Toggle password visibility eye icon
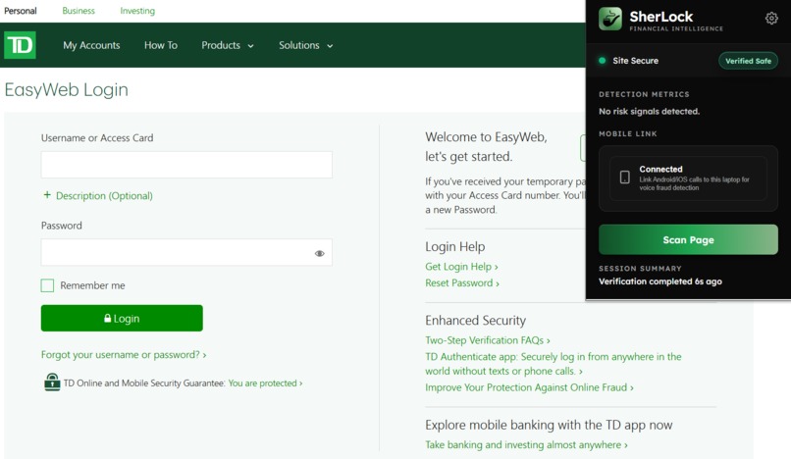Viewport: 791px width, 459px height. click(x=319, y=253)
